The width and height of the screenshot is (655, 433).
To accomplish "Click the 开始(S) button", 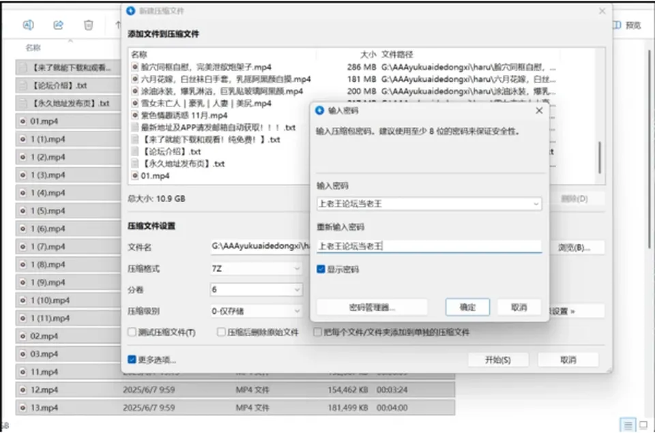I will [498, 359].
